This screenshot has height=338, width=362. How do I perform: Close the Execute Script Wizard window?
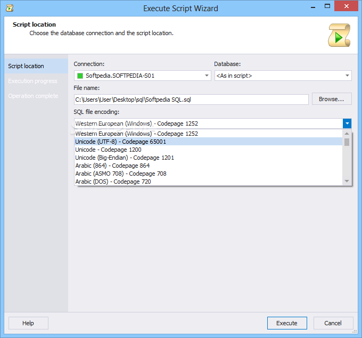[x=347, y=6]
